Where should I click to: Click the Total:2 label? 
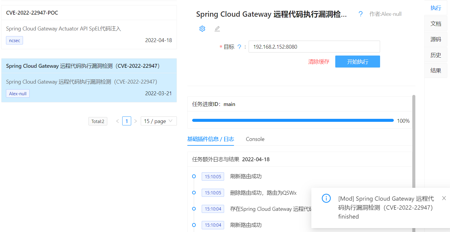click(98, 121)
